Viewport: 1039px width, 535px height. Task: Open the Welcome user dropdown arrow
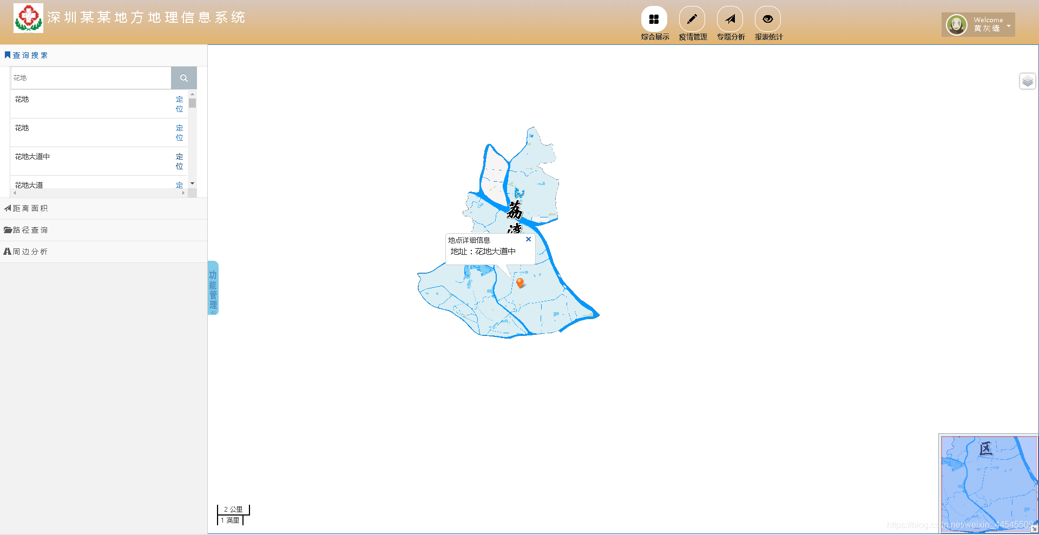click(1009, 25)
